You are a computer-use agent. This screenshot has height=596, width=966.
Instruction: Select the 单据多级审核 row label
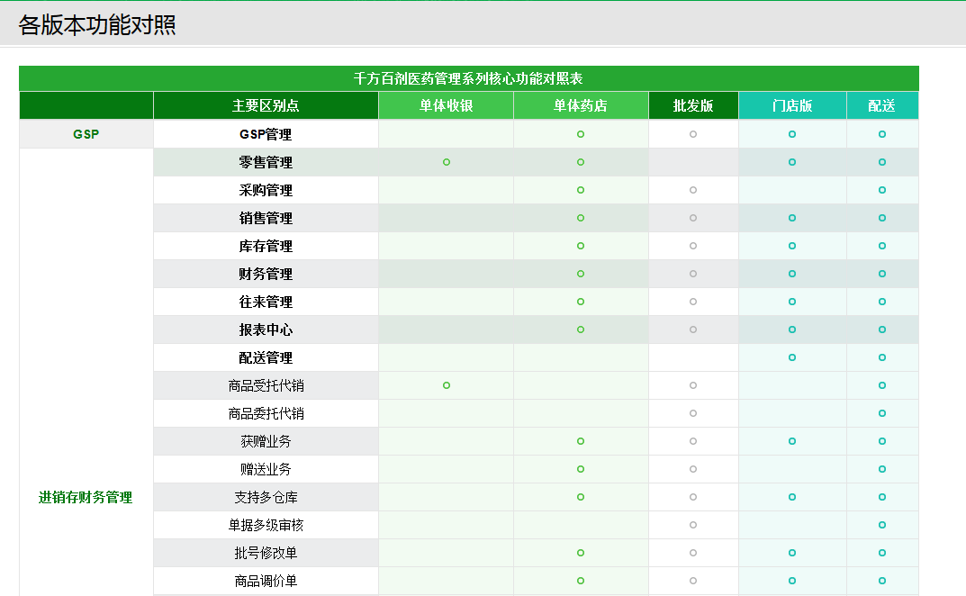266,525
